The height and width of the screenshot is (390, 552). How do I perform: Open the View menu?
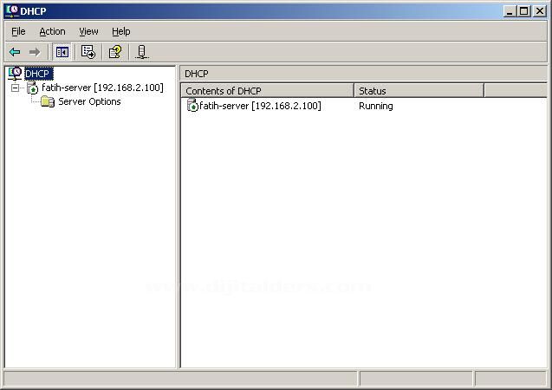point(88,31)
